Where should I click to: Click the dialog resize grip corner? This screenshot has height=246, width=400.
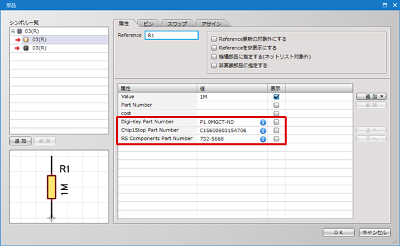click(x=395, y=241)
